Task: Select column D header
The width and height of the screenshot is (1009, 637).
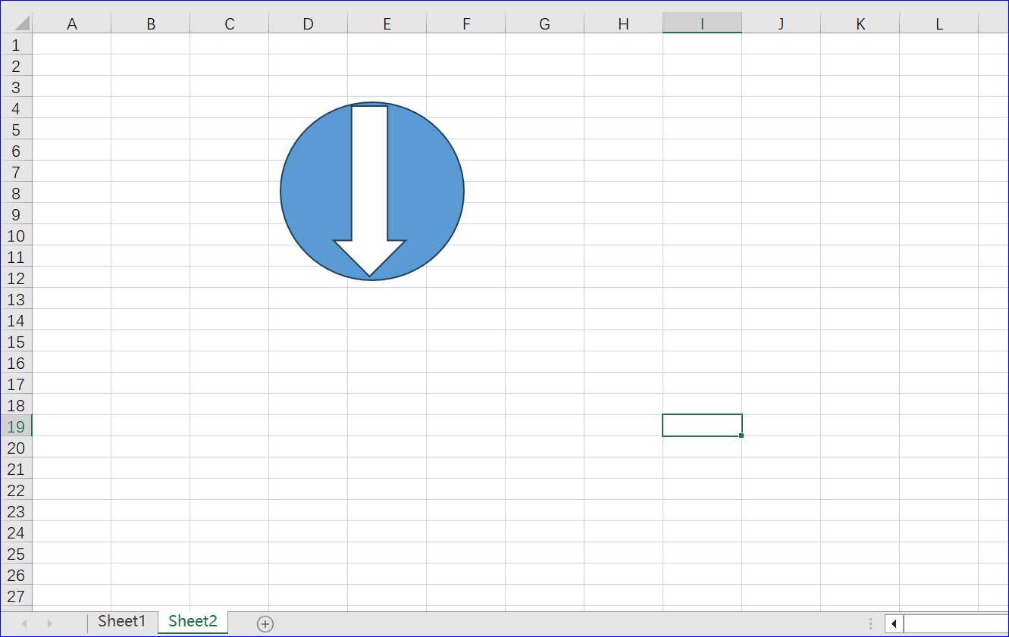Action: point(309,23)
